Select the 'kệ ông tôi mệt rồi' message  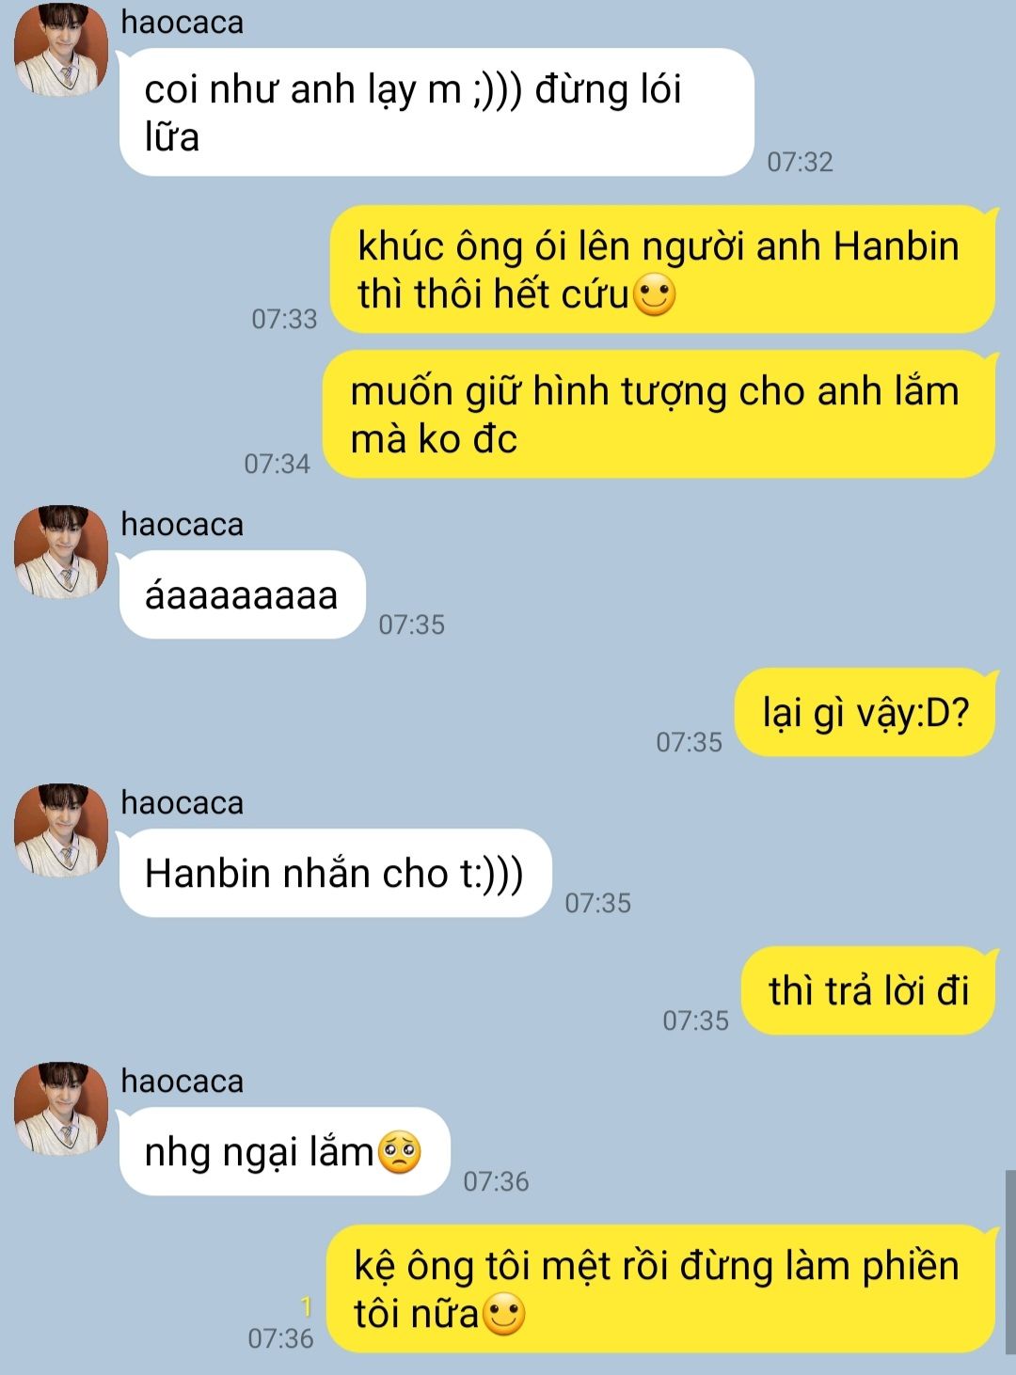pyautogui.click(x=660, y=1288)
